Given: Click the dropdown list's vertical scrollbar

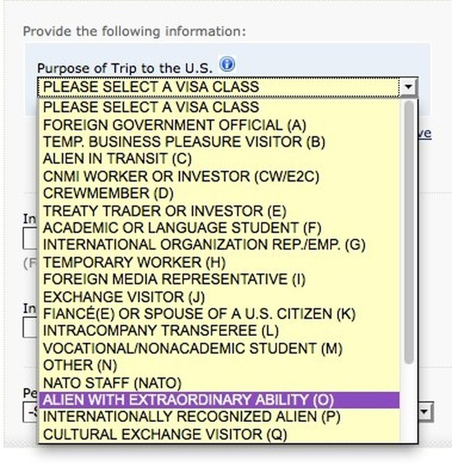Looking at the screenshot, I should pyautogui.click(x=409, y=232).
